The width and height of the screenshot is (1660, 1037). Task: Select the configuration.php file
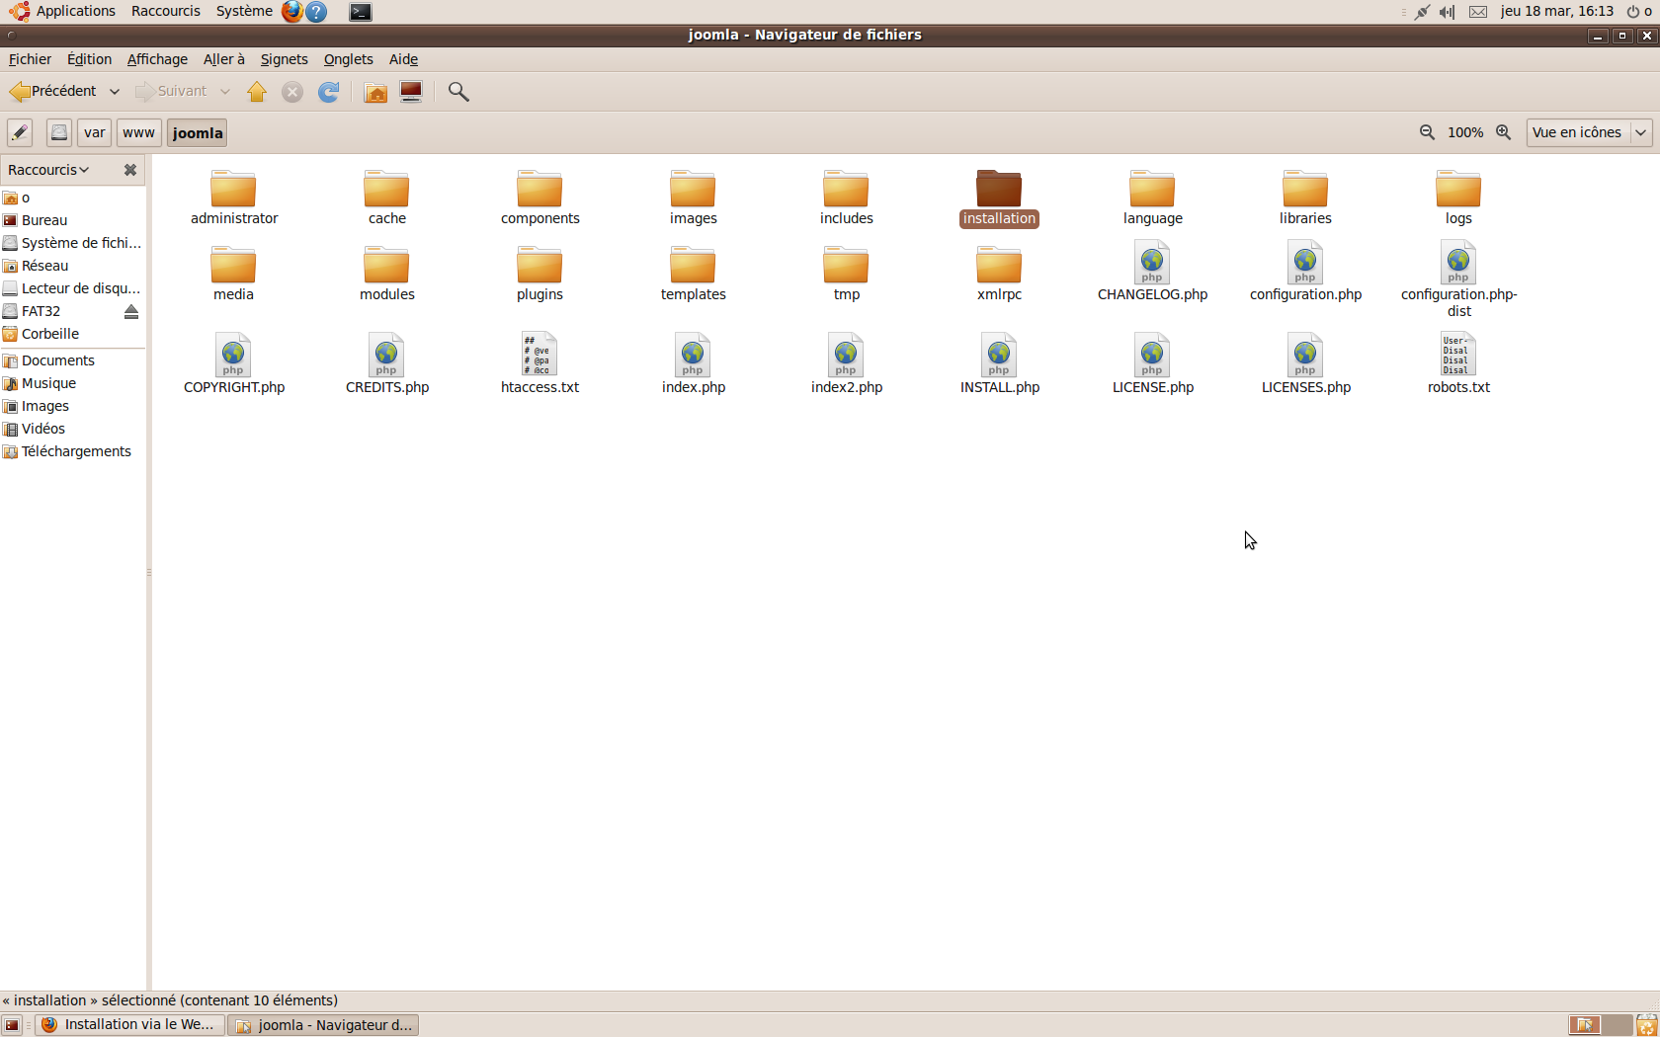tap(1305, 272)
